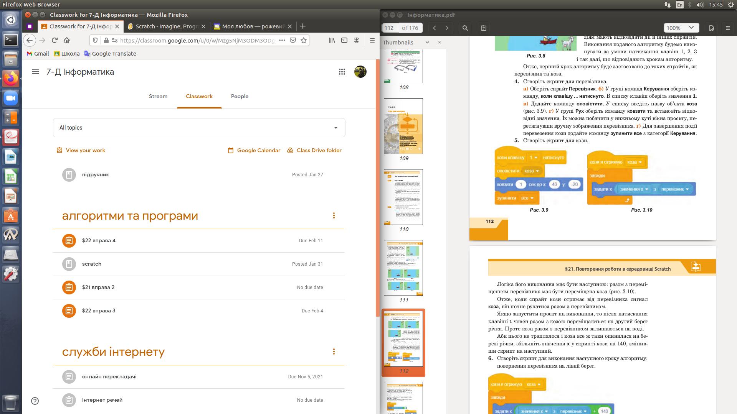Open the $22 вправа 4 assignment
Viewport: 737px width, 414px height.
tap(99, 241)
